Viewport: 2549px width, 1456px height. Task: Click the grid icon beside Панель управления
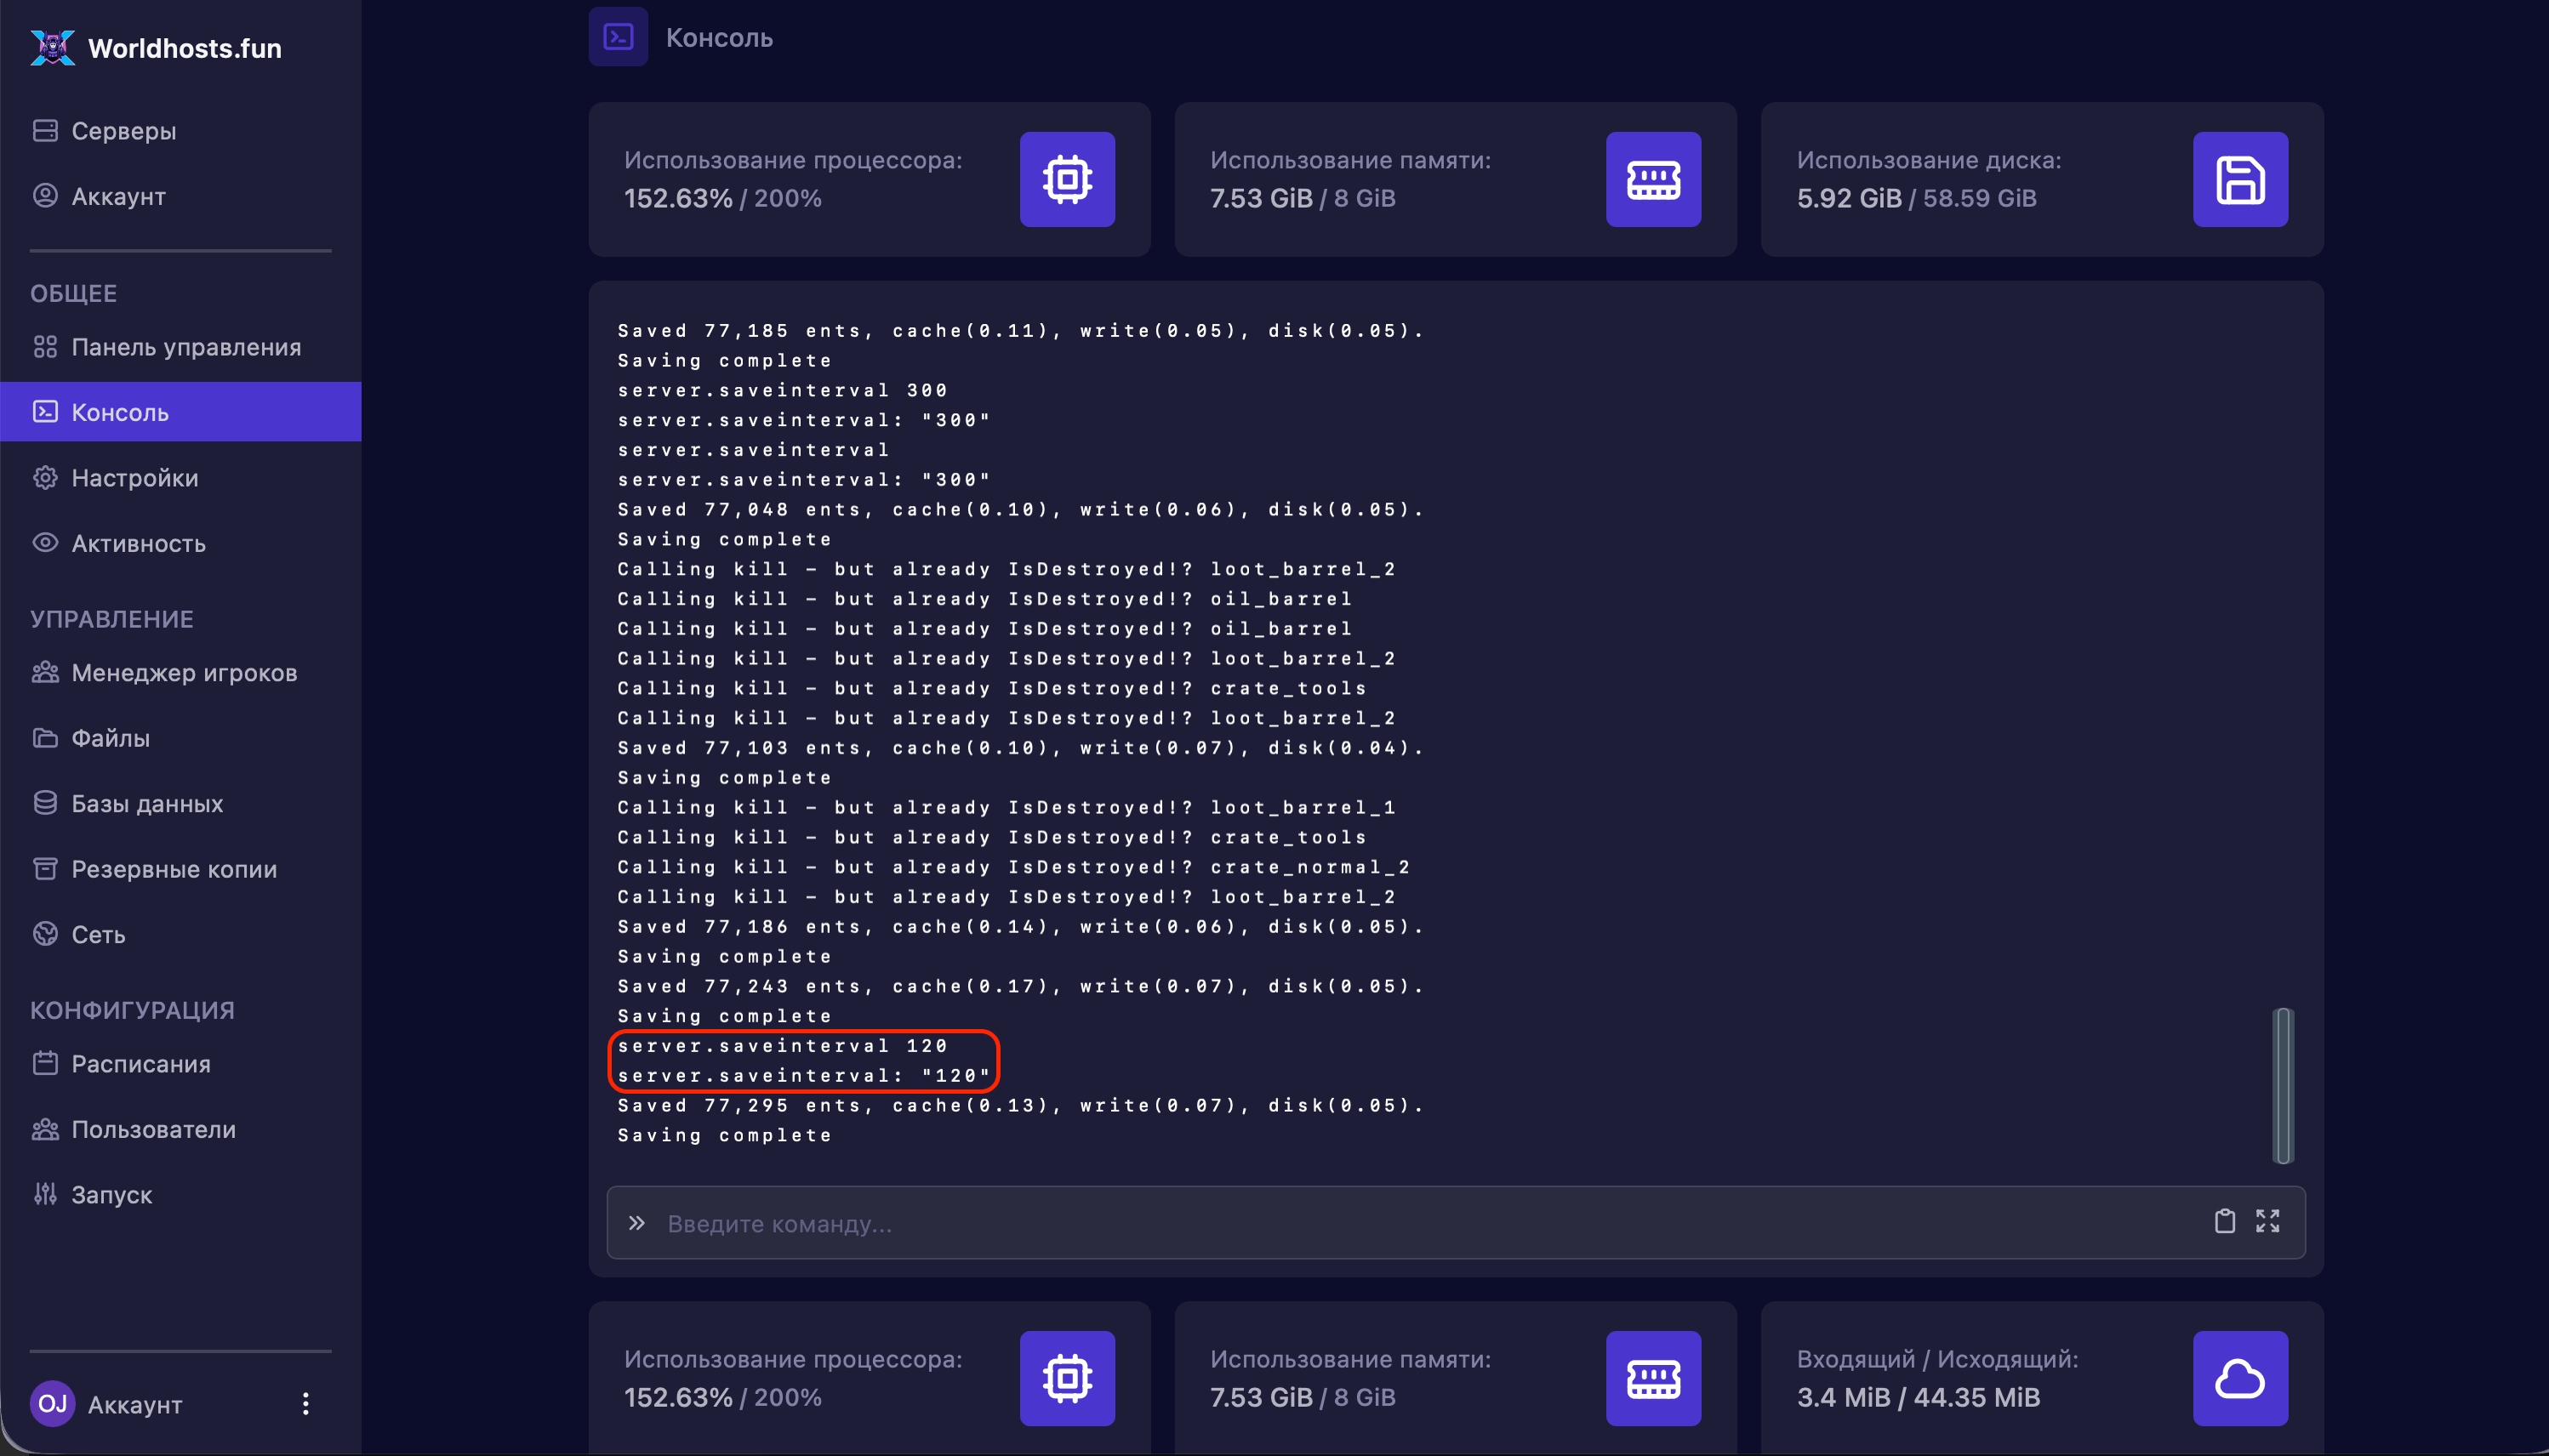click(45, 346)
